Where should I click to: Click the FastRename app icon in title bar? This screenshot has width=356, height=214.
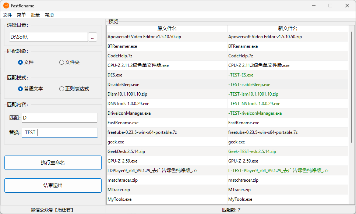click(6, 6)
